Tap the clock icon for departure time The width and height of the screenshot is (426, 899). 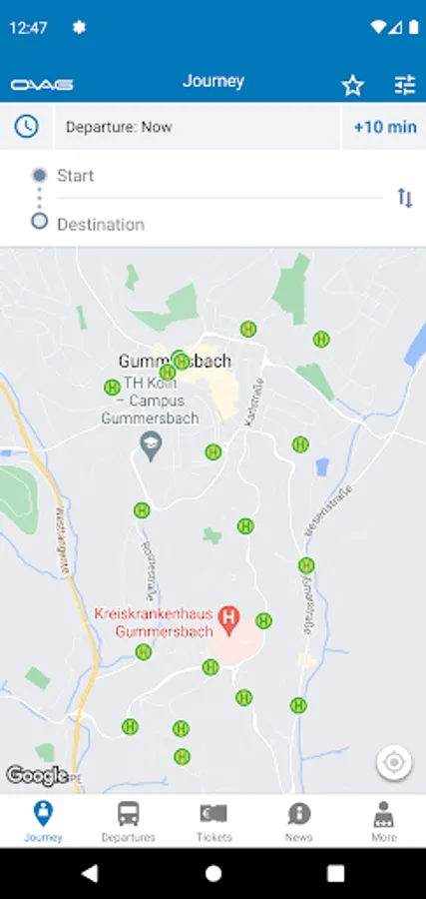[x=26, y=126]
